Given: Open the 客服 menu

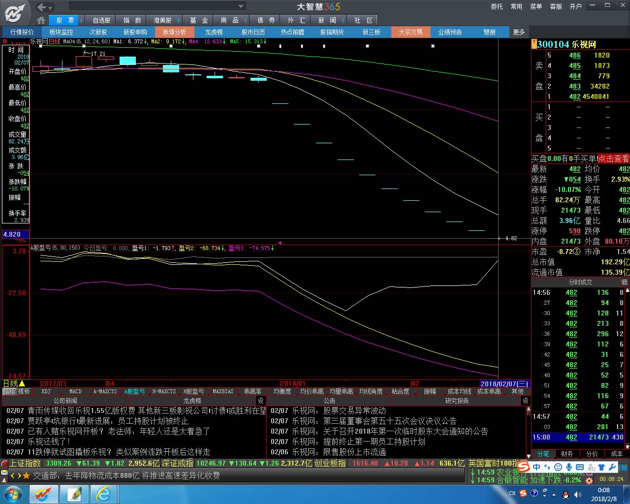Looking at the screenshot, I should 556,6.
